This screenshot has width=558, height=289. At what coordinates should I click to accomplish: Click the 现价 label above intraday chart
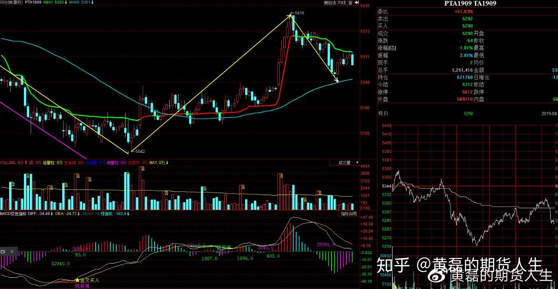coord(383,113)
